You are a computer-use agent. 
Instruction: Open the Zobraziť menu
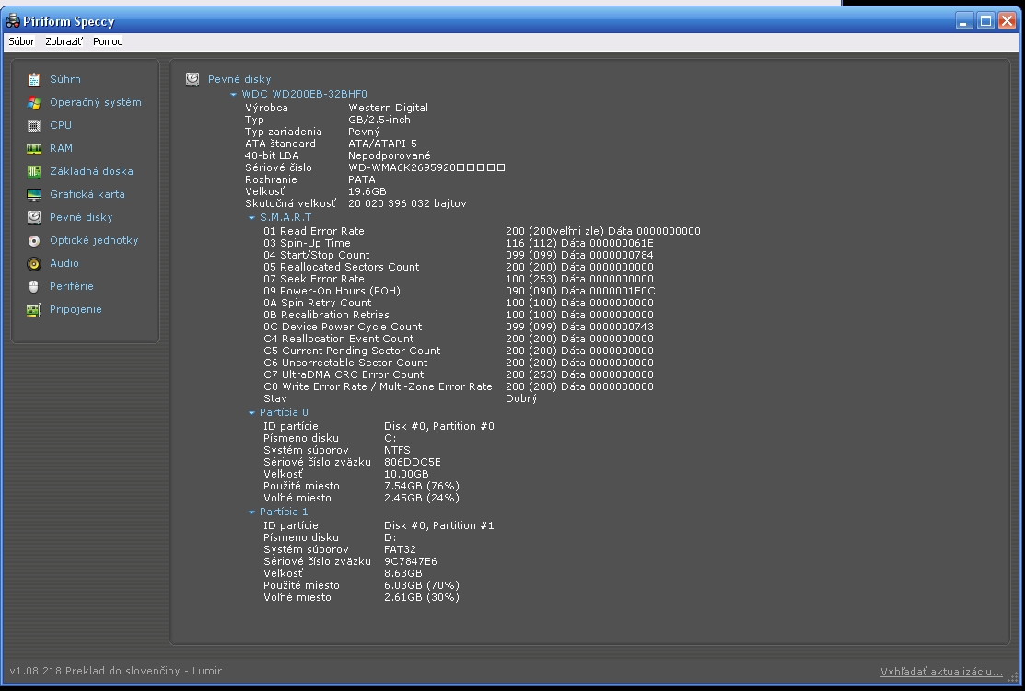click(64, 41)
